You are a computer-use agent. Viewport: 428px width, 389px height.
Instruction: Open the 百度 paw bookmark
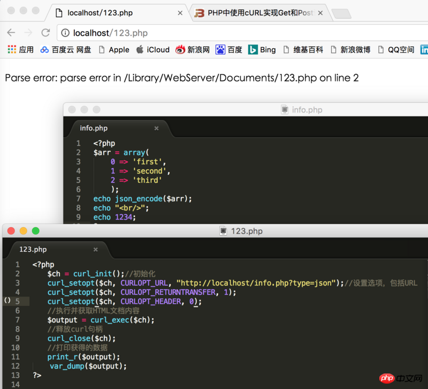point(229,50)
